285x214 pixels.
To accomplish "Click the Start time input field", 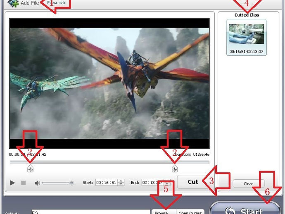I will [x=107, y=183].
